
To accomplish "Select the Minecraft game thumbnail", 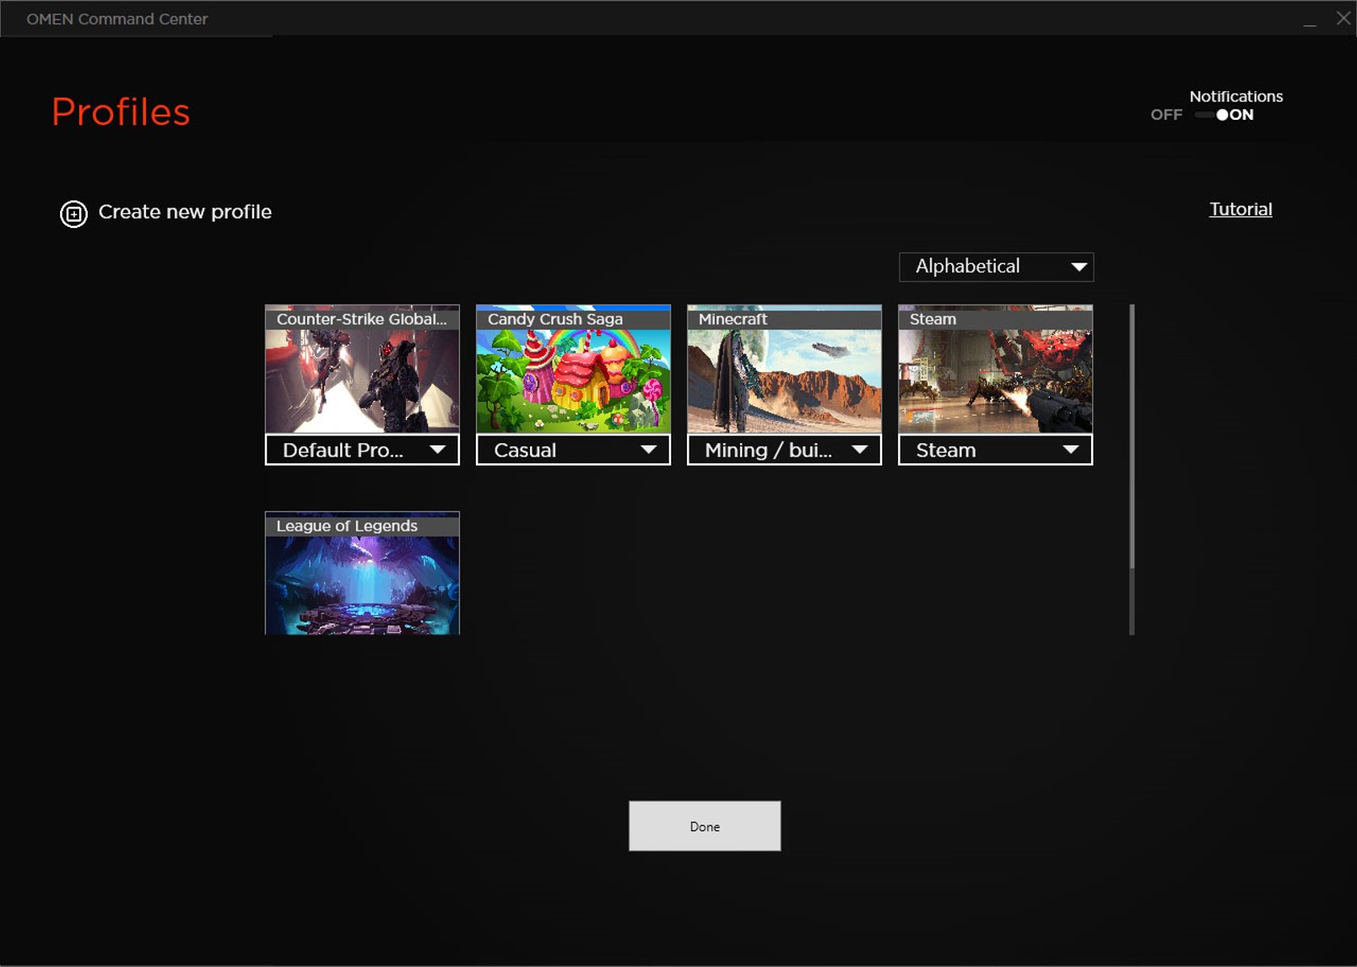I will 784,380.
